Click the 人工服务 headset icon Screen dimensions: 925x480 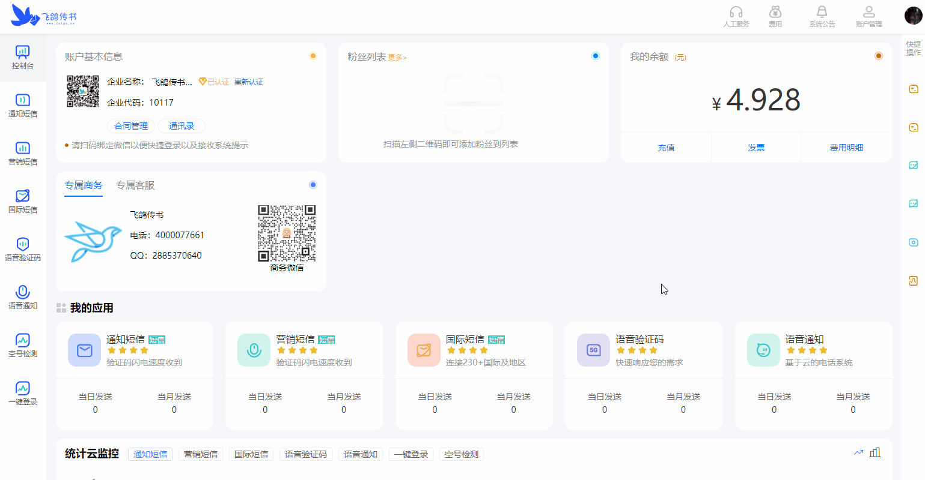(736, 13)
